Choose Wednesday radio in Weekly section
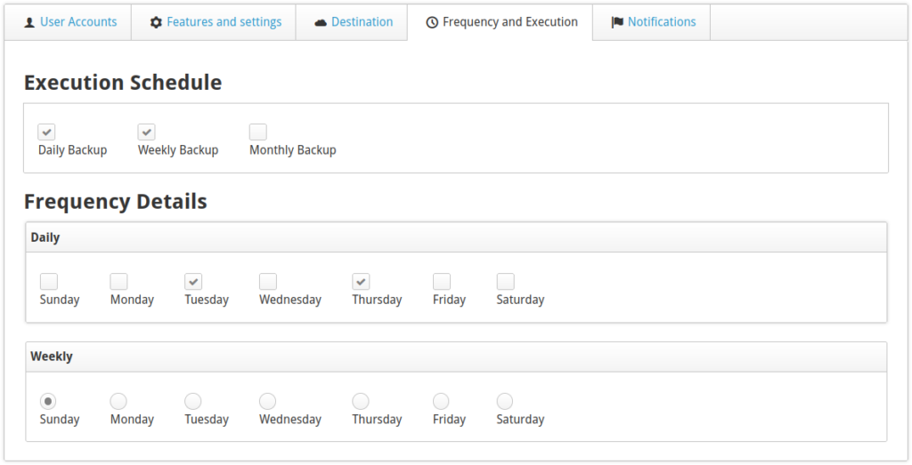The height and width of the screenshot is (465, 912). (268, 402)
